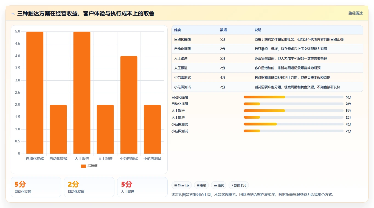
Task: Open the 5分 自动化提醒 data card
Action: [x=36, y=187]
